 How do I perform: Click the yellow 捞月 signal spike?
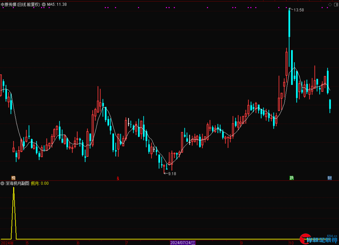click(14, 213)
